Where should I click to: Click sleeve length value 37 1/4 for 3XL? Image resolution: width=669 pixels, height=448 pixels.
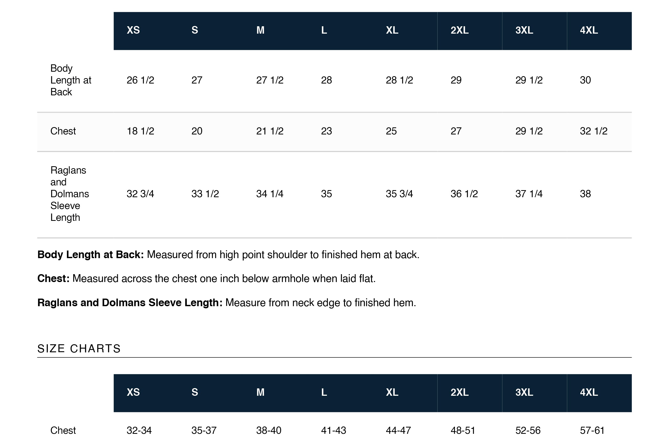(x=529, y=194)
